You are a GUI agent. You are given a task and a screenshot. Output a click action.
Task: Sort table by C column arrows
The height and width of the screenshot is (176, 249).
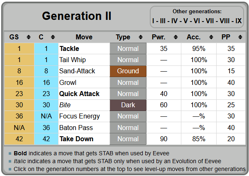tap(52, 37)
